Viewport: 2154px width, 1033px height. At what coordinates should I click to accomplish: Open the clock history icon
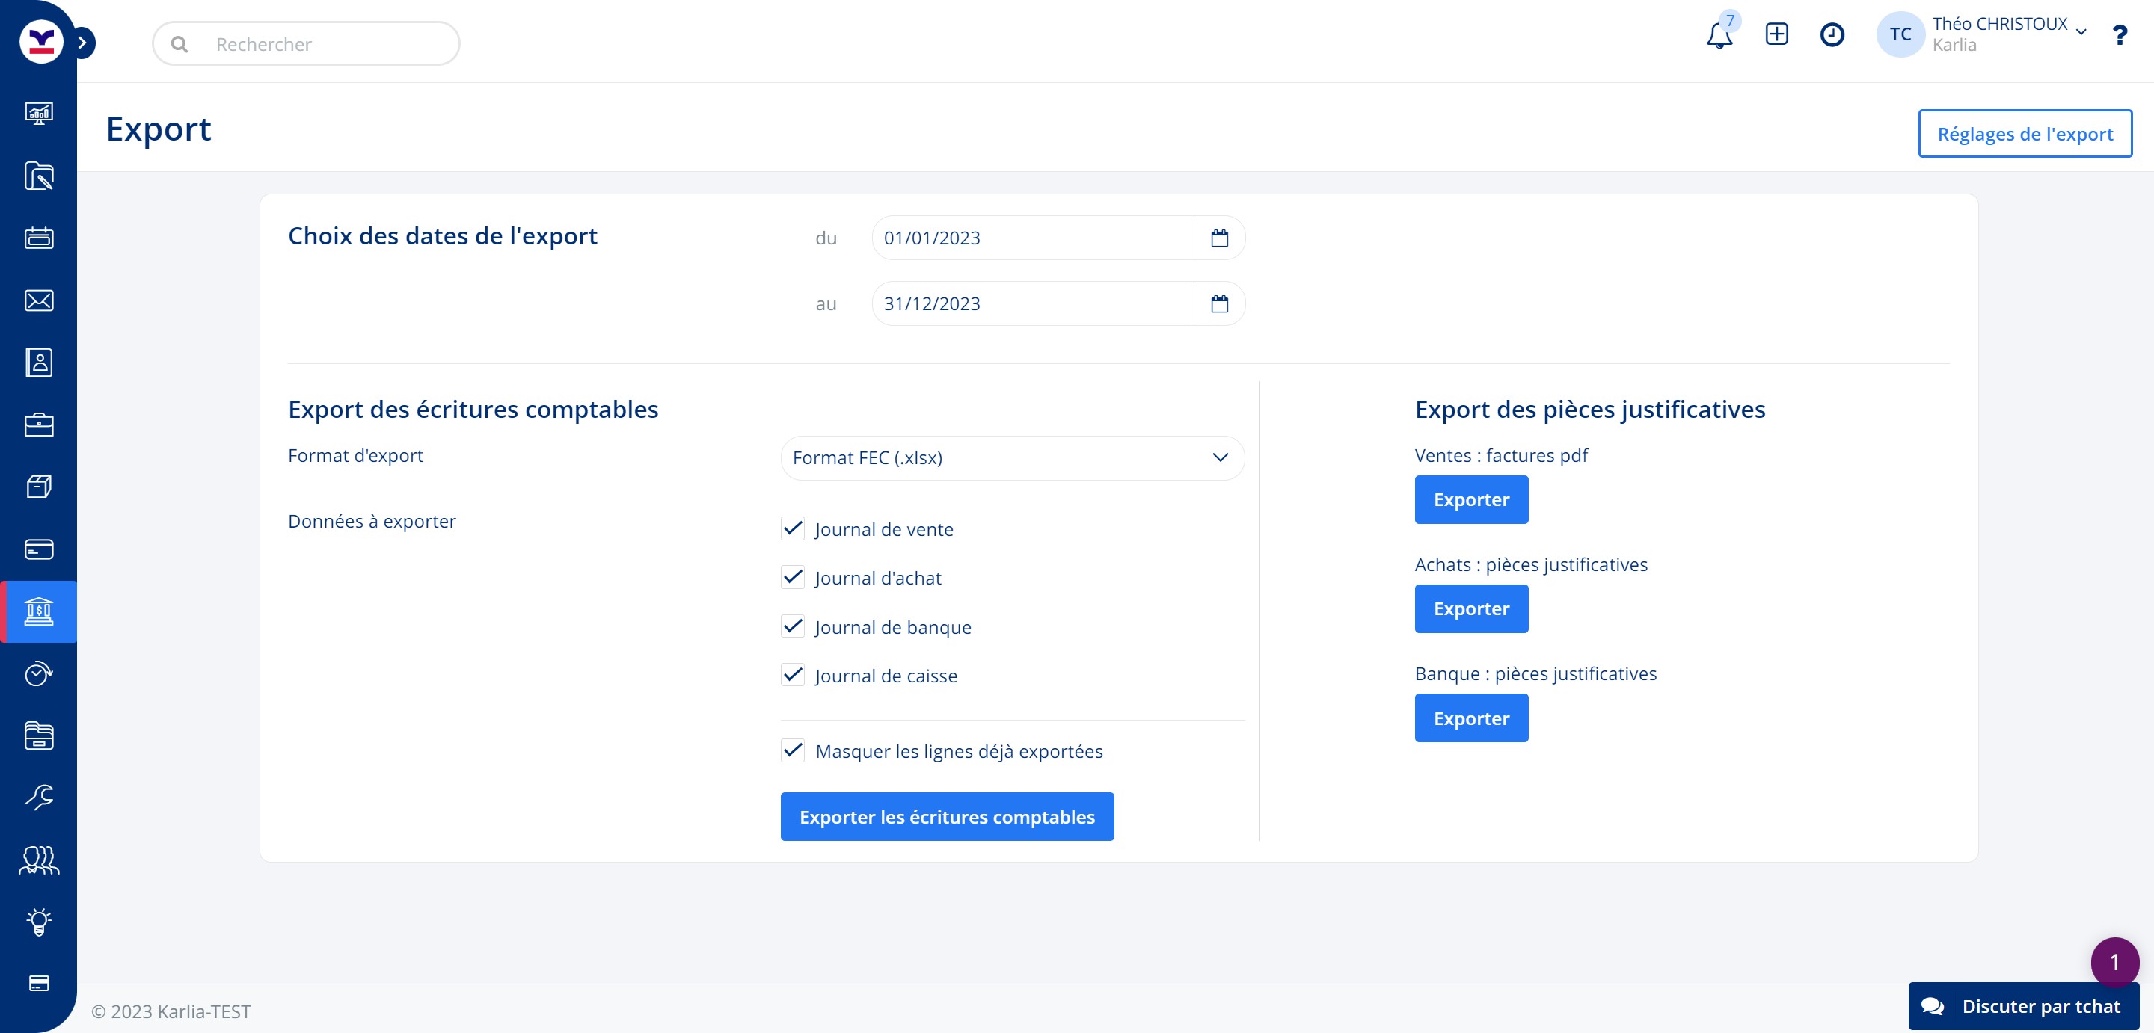(x=1831, y=34)
